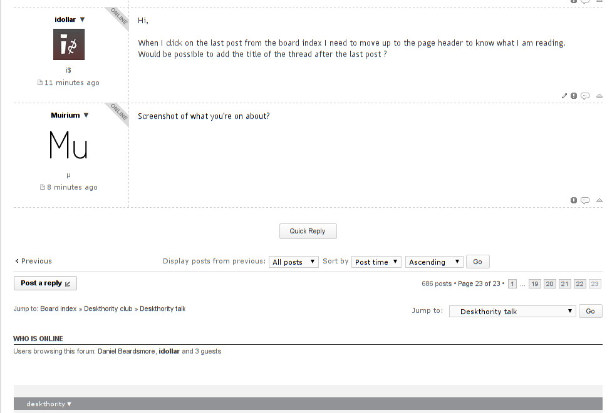Viewport: 612px width, 413px height.
Task: Expand the deskthority footer menu
Action: pyautogui.click(x=49, y=404)
